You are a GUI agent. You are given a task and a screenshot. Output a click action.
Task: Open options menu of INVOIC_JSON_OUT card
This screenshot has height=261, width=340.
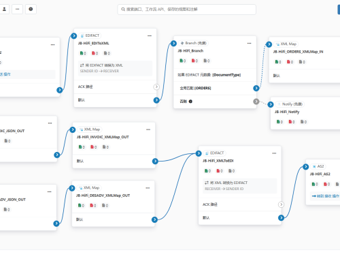click(50, 123)
